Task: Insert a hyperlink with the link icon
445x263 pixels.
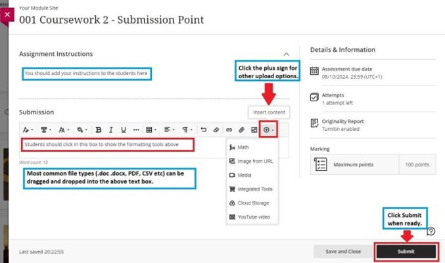Action: (x=229, y=130)
